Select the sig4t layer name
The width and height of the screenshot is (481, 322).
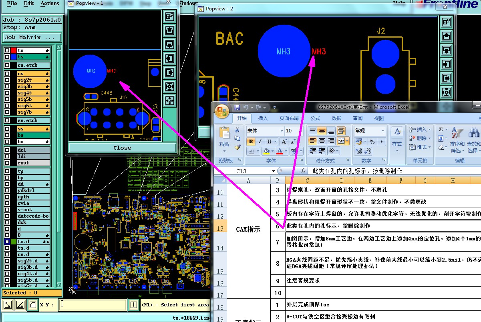pyautogui.click(x=33, y=93)
